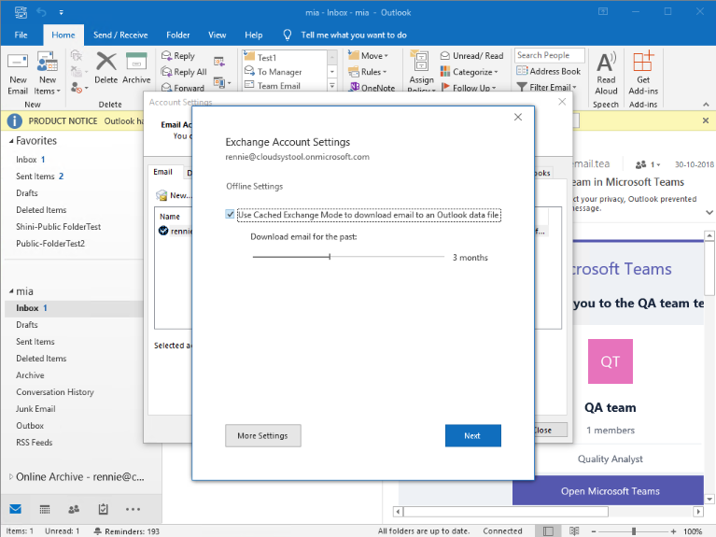Close the Account Settings window
Screen dimensions: 716x537
tap(562, 102)
